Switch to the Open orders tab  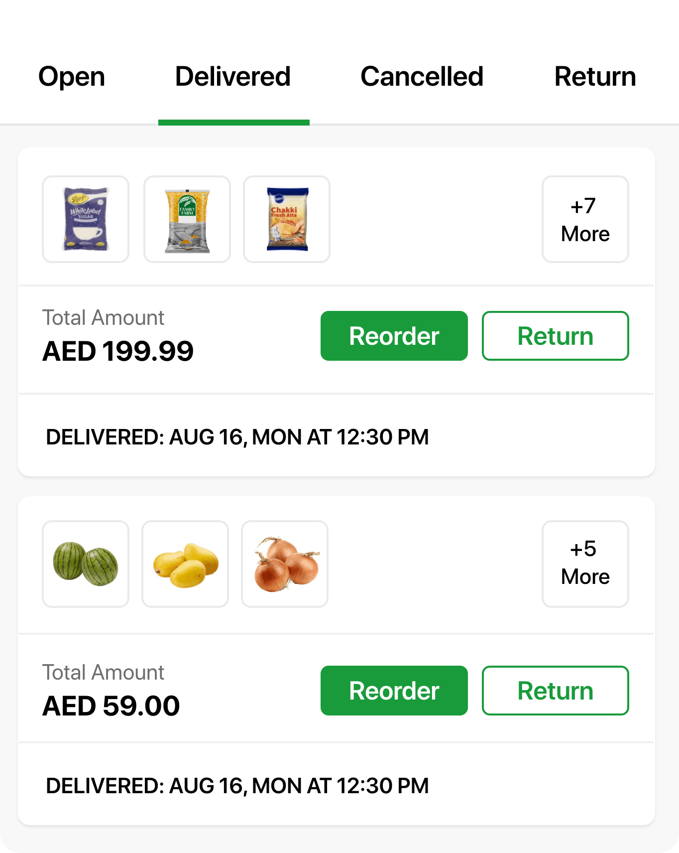pos(72,77)
